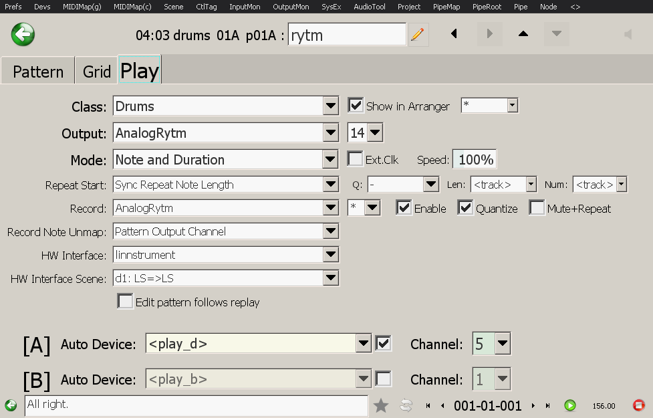Switch to the Pattern tab
The height and width of the screenshot is (418, 653).
pyautogui.click(x=38, y=72)
